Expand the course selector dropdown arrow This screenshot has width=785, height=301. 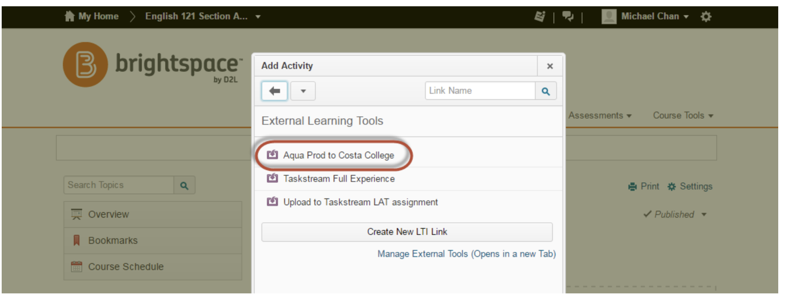click(x=258, y=16)
